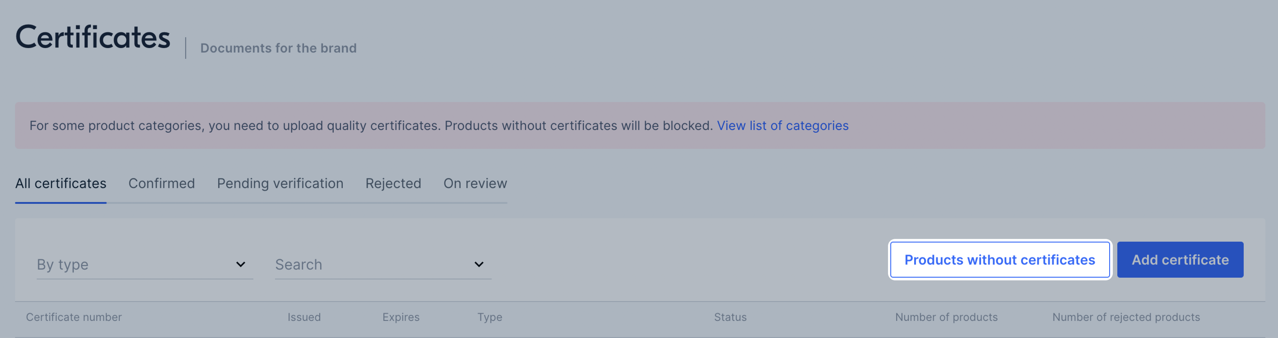Sort by Certificate number column header
The image size is (1278, 338).
coord(74,317)
